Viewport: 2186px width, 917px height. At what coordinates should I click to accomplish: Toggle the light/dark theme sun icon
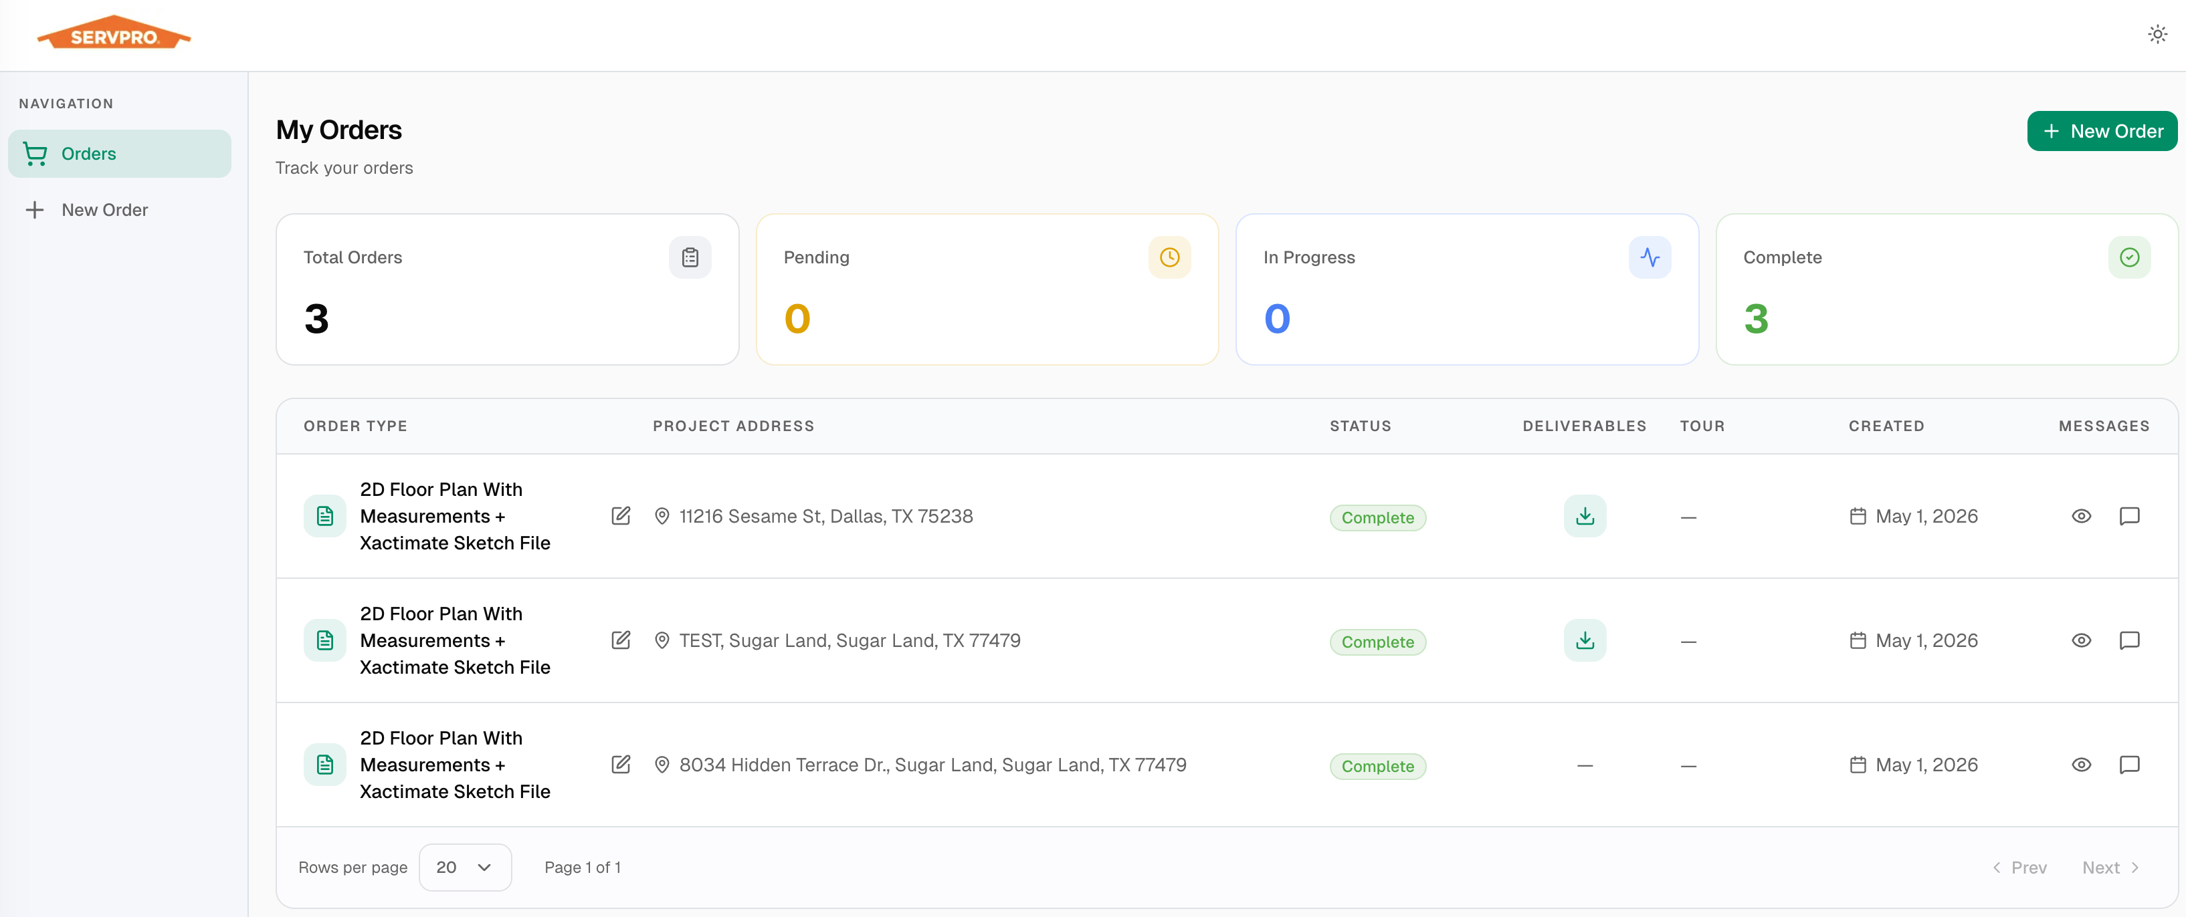coord(2157,35)
